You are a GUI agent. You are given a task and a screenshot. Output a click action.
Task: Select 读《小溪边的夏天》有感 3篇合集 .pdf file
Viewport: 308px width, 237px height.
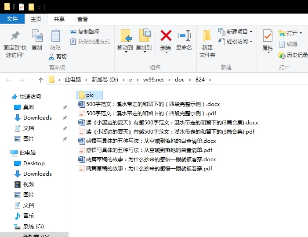click(167, 131)
